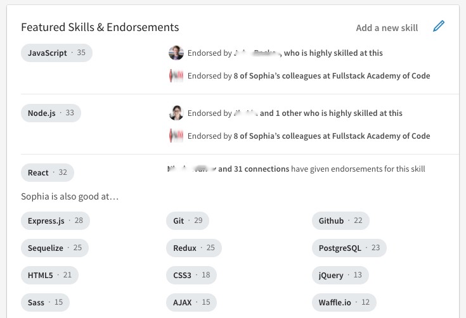Open the JavaScript skill pill
Screen dimensions: 466x318
pyautogui.click(x=56, y=53)
